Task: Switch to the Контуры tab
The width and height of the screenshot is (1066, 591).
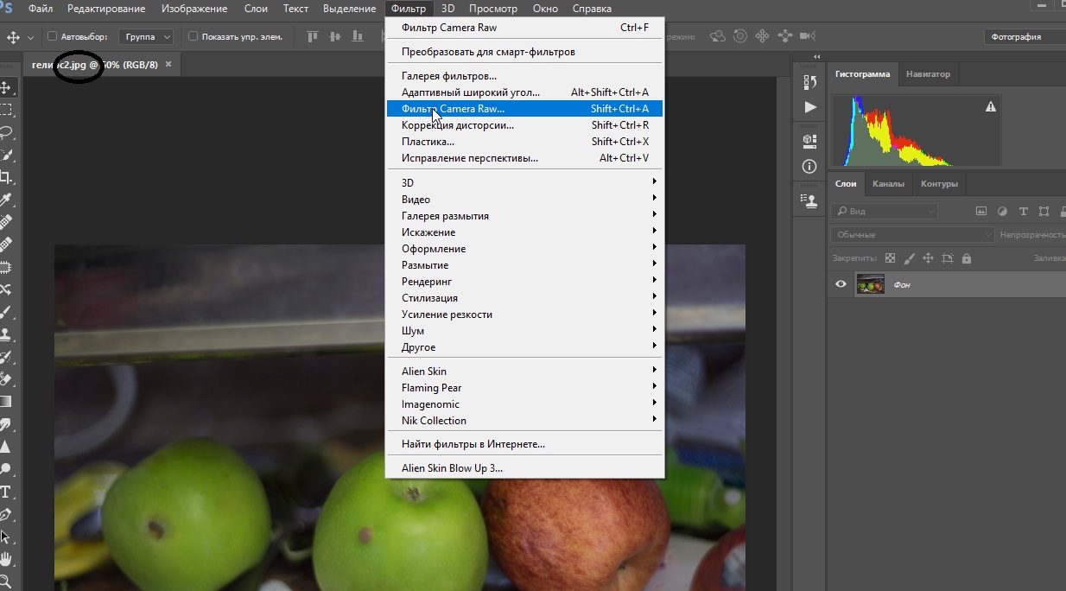Action: [939, 184]
